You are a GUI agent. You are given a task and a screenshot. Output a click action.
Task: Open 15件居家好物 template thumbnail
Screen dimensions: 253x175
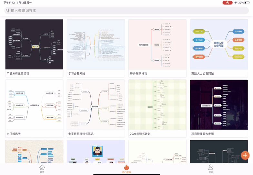[x=157, y=44]
